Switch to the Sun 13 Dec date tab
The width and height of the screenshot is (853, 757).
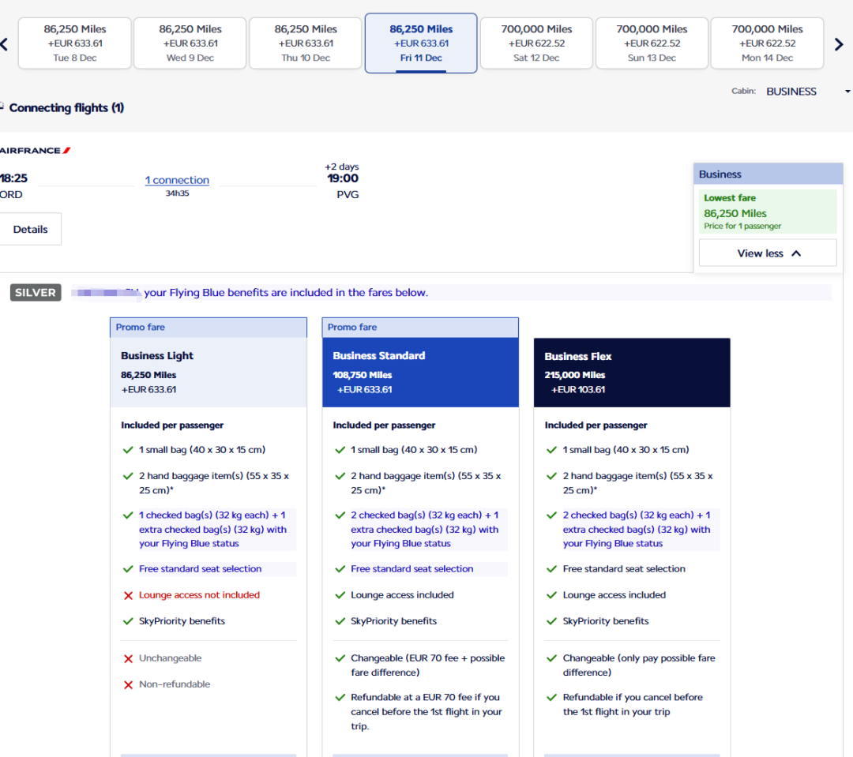pyautogui.click(x=652, y=43)
